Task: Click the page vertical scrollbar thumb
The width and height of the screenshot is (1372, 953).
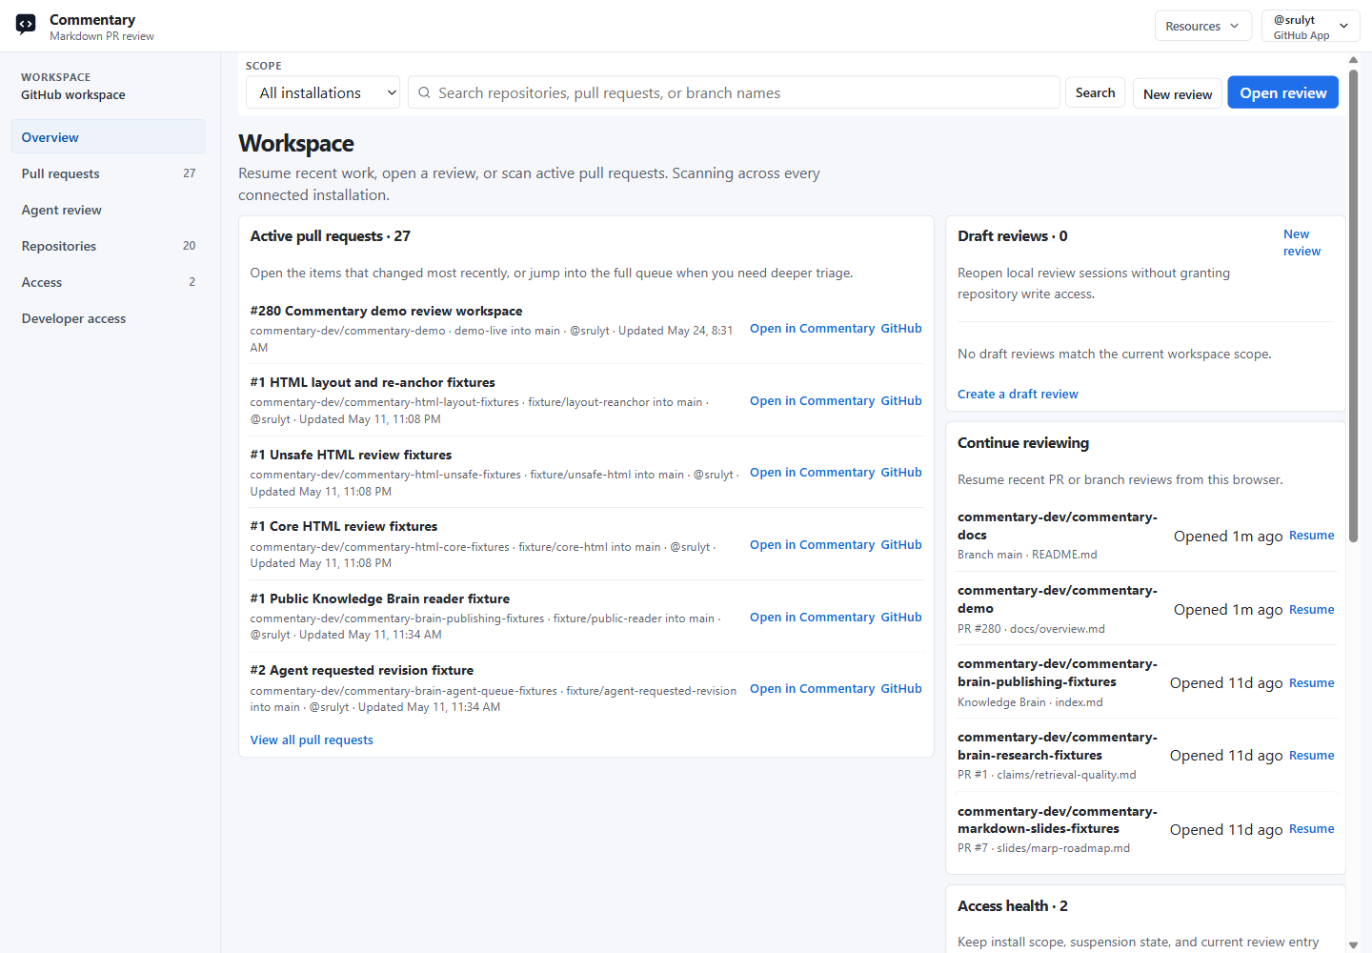Action: 1353,305
